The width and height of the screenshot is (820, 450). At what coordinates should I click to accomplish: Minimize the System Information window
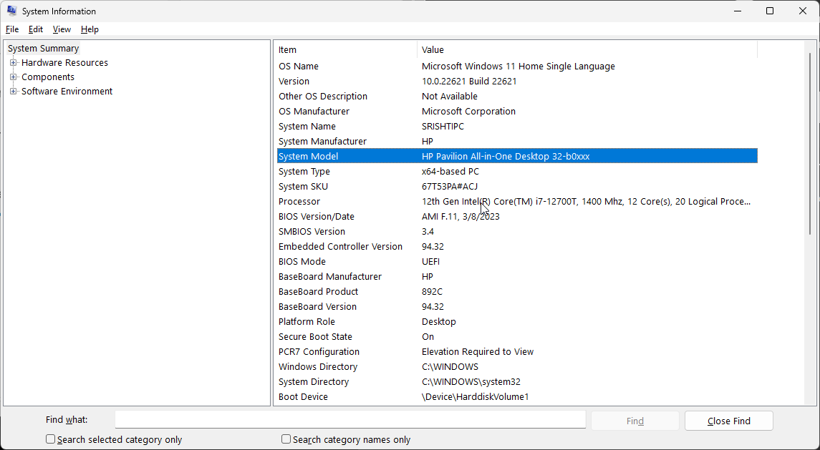point(738,11)
